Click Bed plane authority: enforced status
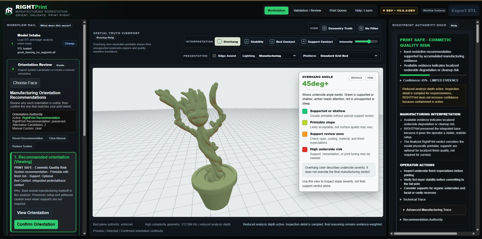Viewport: 482px width, 239px height. click(x=113, y=224)
